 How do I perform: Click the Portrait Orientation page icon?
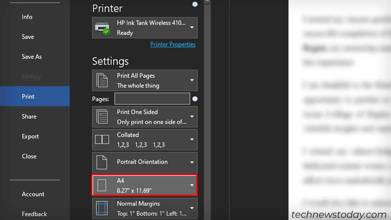pos(102,162)
